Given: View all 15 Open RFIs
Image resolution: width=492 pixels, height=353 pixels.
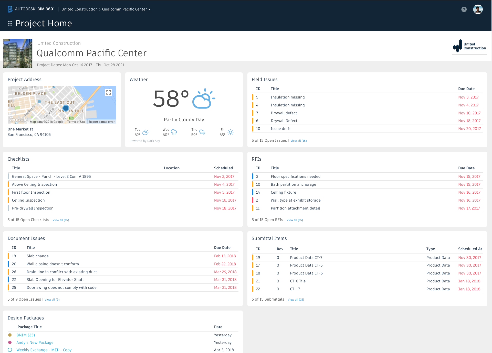Looking at the screenshot, I should tap(295, 220).
